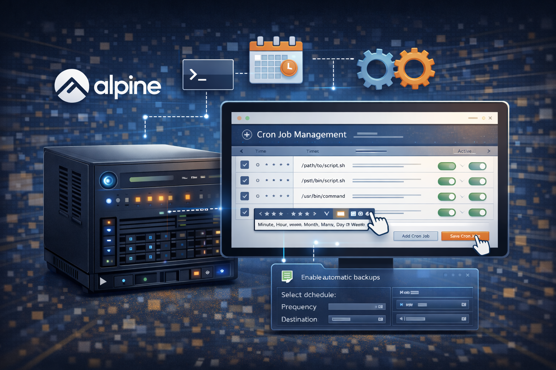Uncheck the /path/to/script.sh row checkbox
556x370 pixels.
pyautogui.click(x=245, y=165)
